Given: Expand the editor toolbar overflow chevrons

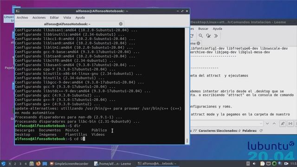Looking at the screenshot, I should click(216, 36).
